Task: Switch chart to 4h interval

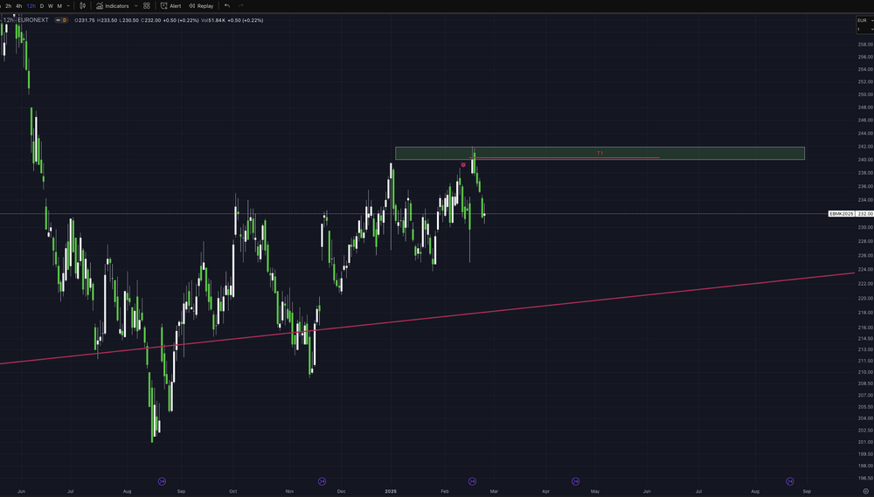Action: click(x=19, y=6)
